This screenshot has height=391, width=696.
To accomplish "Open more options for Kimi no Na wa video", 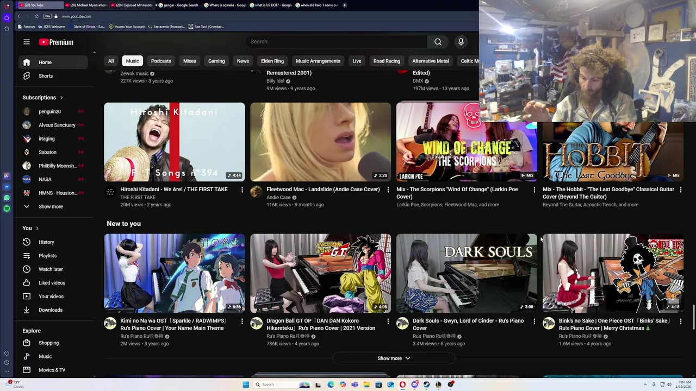I will coord(242,321).
